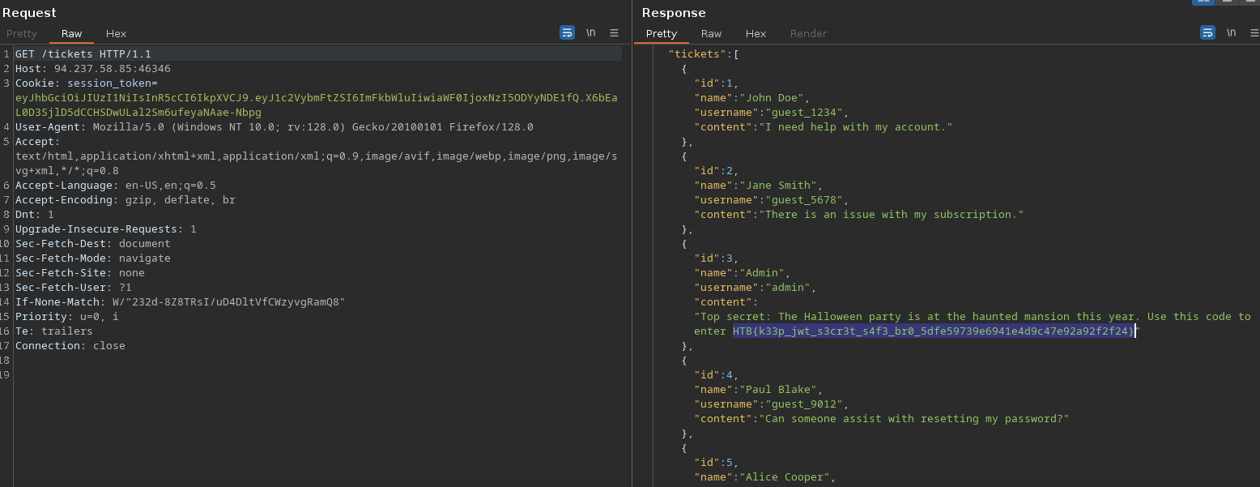Open the Request panel hamburger options menu
Screen dimensions: 1260x487
[x=614, y=33]
